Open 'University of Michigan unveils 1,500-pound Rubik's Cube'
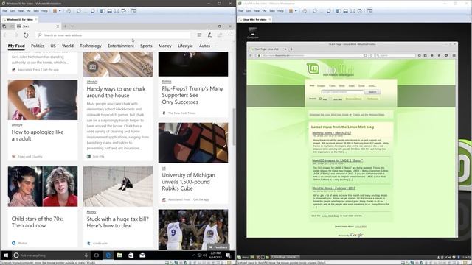 click(189, 182)
